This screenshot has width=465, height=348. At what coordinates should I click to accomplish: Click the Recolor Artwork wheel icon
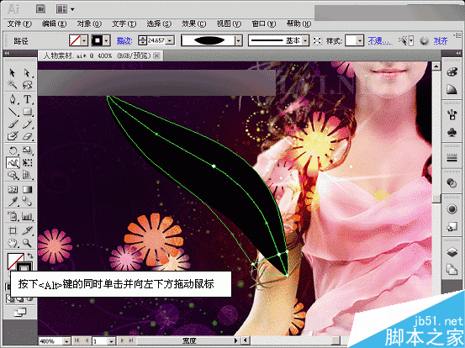click(424, 40)
